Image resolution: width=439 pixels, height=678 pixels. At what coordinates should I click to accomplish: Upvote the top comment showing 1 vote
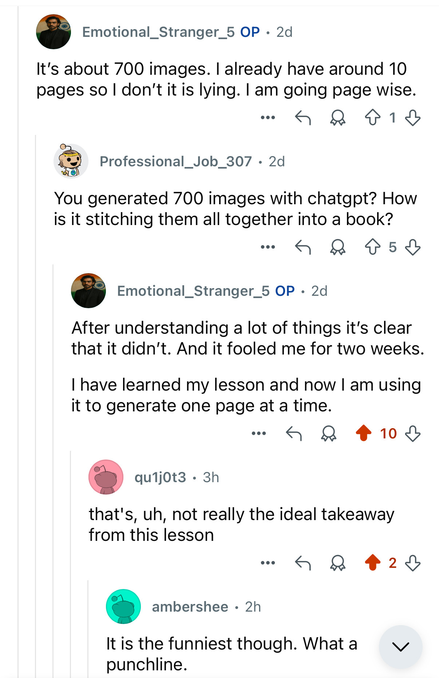click(373, 117)
